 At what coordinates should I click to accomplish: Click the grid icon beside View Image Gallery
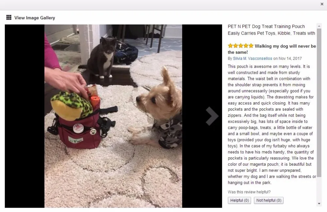[9, 18]
